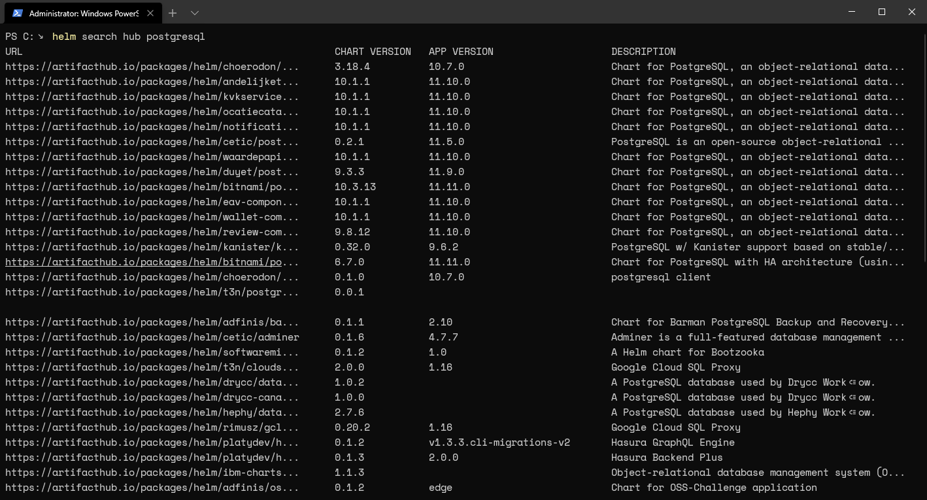Click the ibm-charts... URL
927x500 pixels.
click(x=152, y=473)
